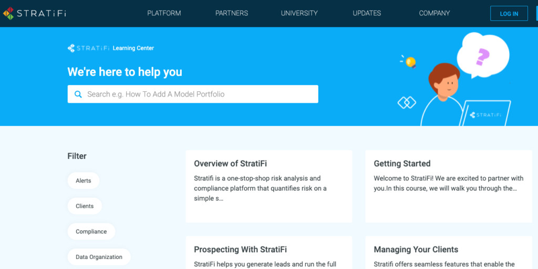
Task: Open the Platform menu
Action: coord(164,13)
